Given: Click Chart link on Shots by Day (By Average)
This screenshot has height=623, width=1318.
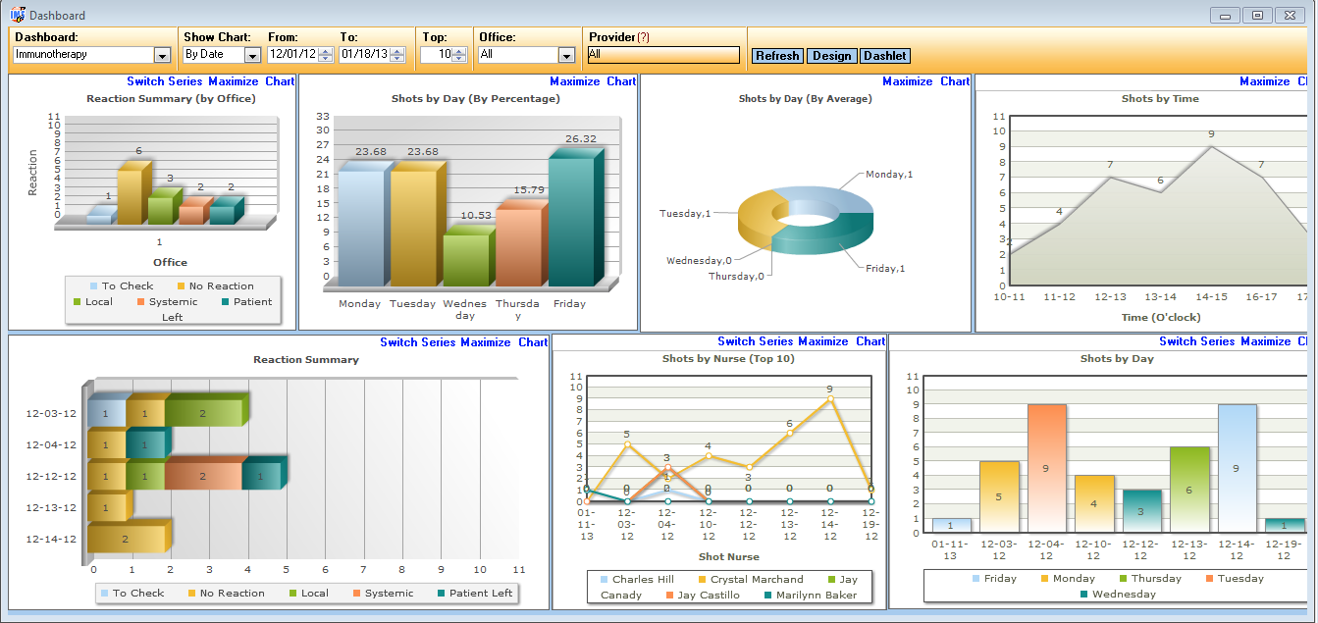Looking at the screenshot, I should click(953, 81).
